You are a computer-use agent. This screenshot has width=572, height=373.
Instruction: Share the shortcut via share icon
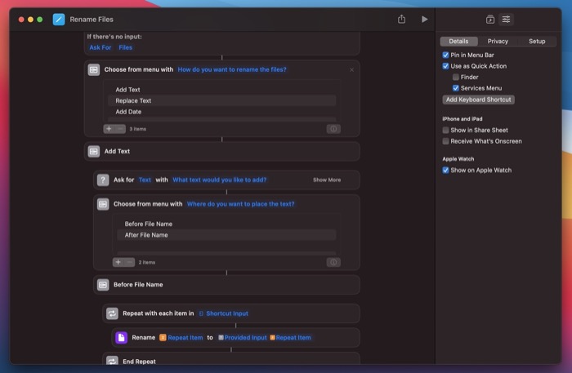pos(401,19)
